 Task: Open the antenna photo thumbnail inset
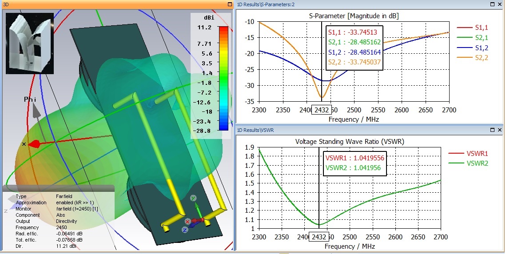[x=30, y=44]
